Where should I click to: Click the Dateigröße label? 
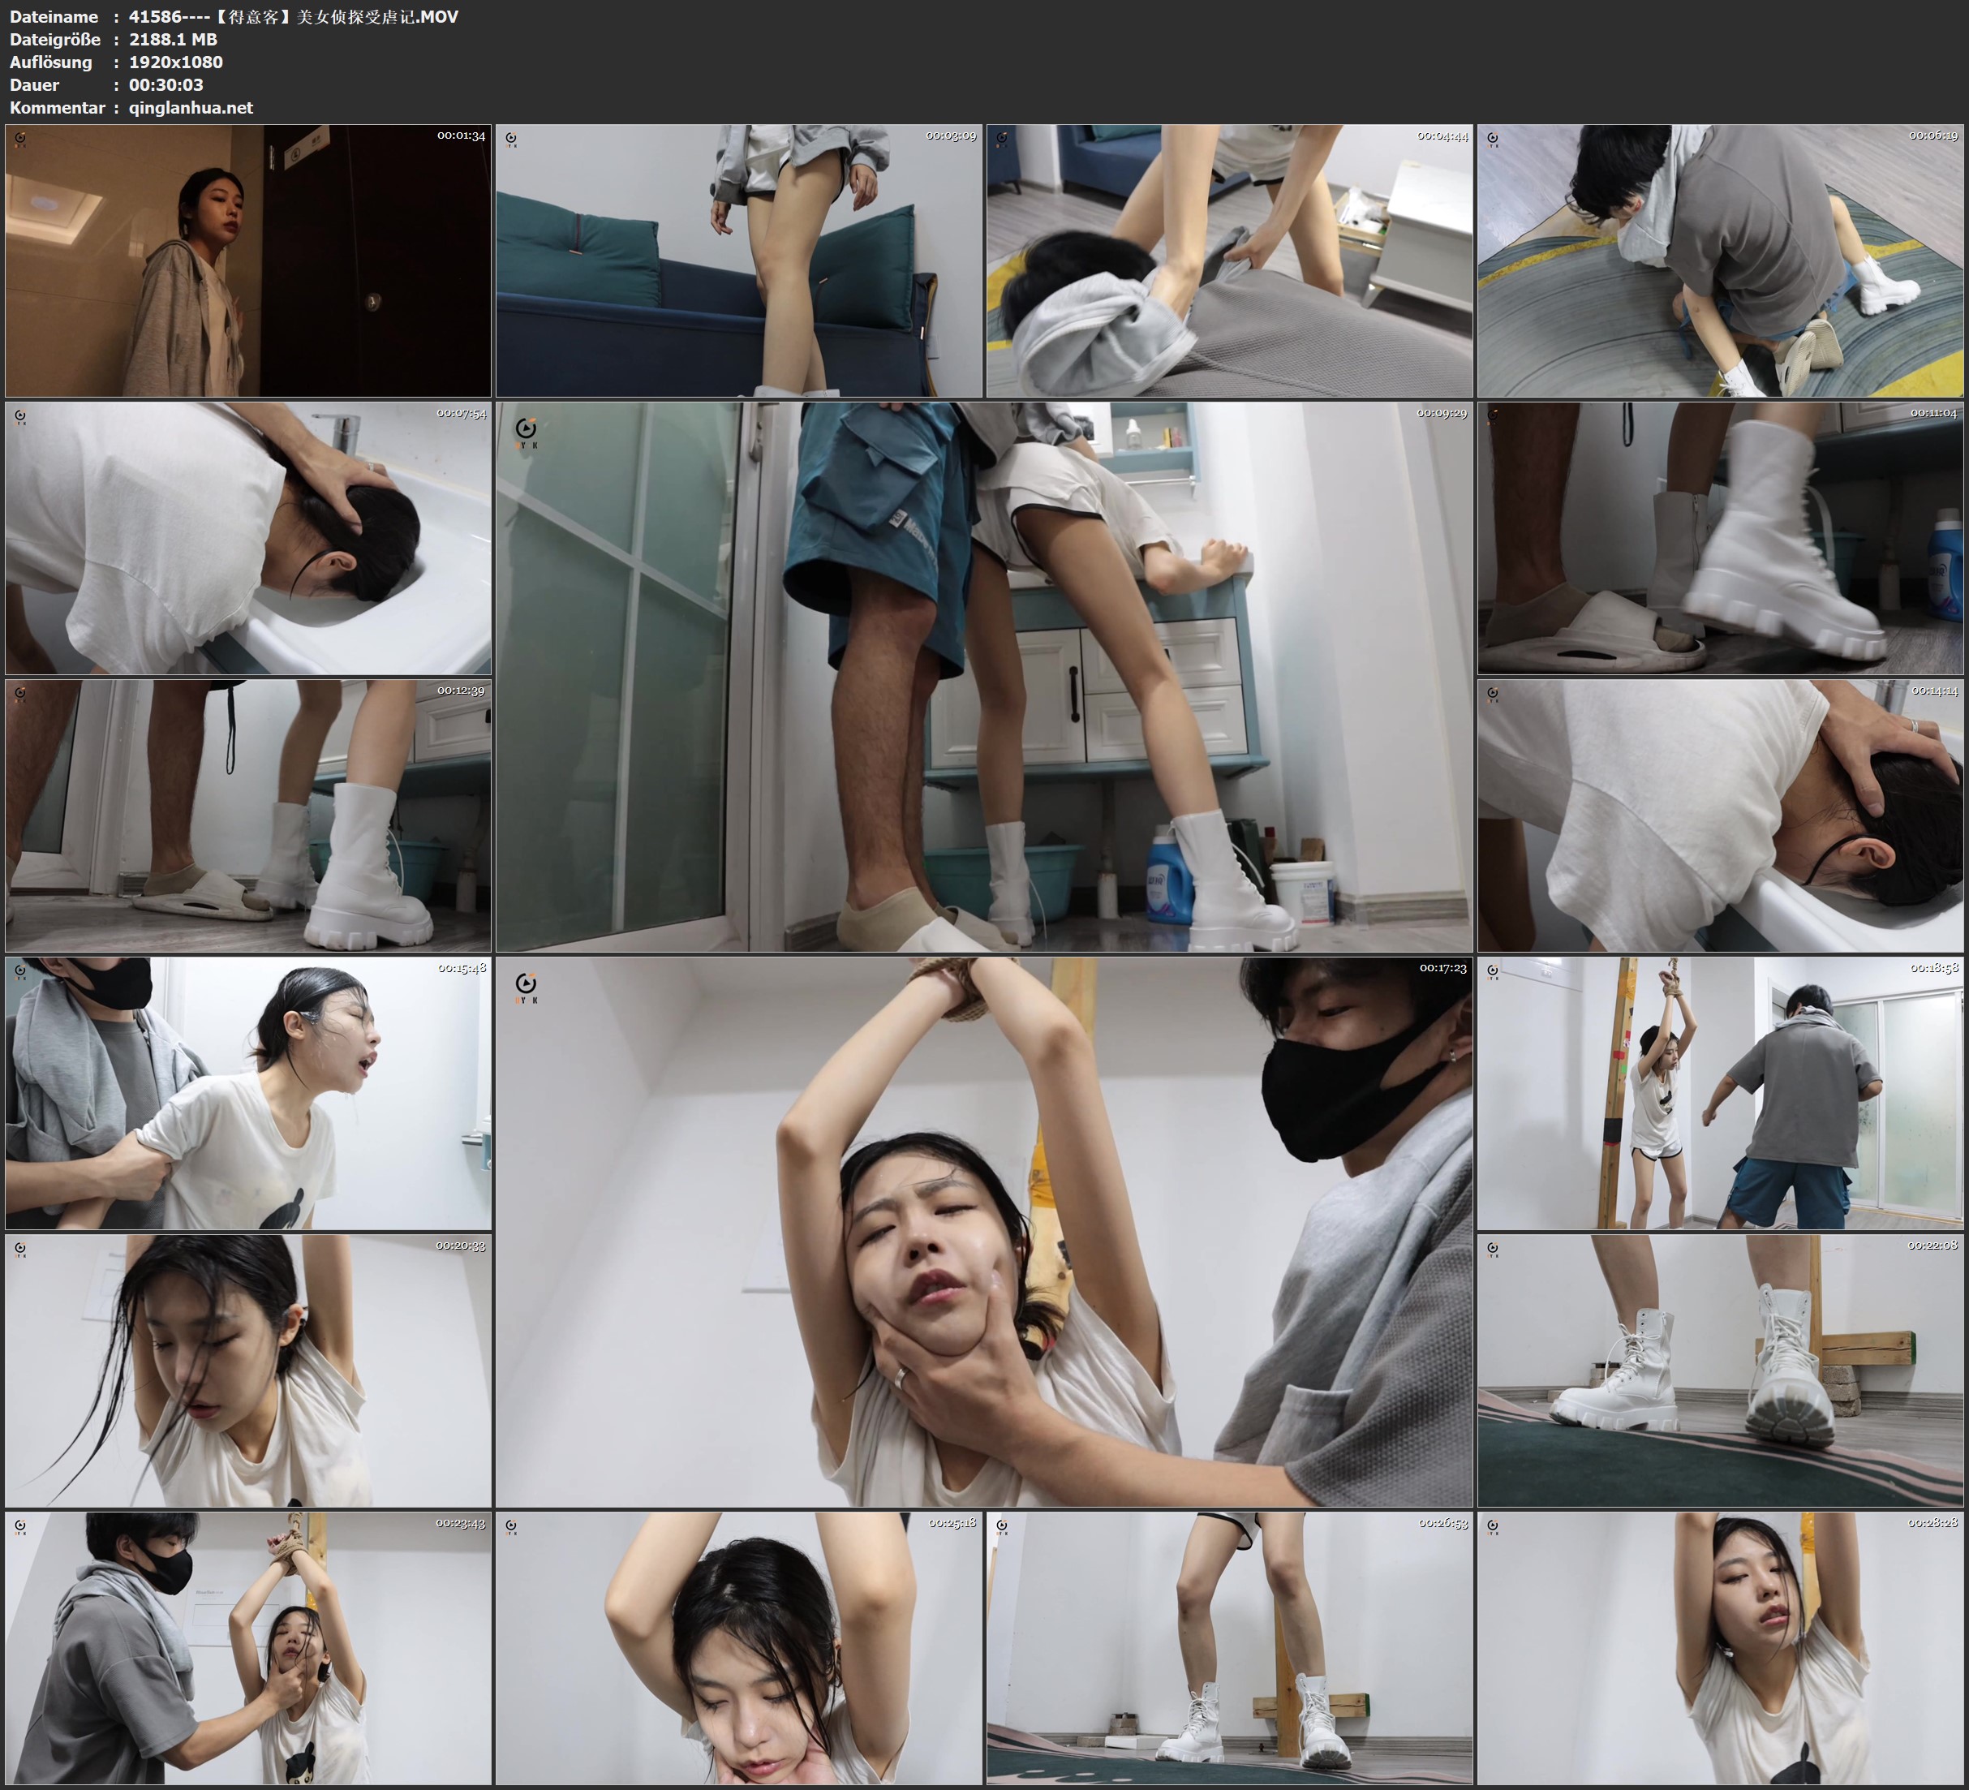pyautogui.click(x=54, y=39)
